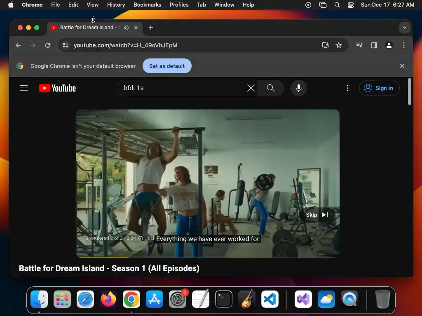This screenshot has height=316, width=422.
Task: Launch Firefox from the Dock
Action: click(108, 299)
